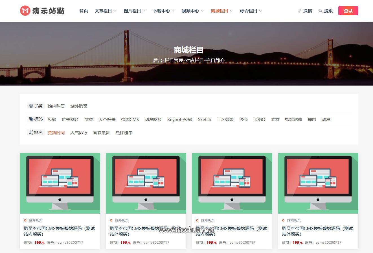Click the 标签 tag icon

tap(31, 119)
